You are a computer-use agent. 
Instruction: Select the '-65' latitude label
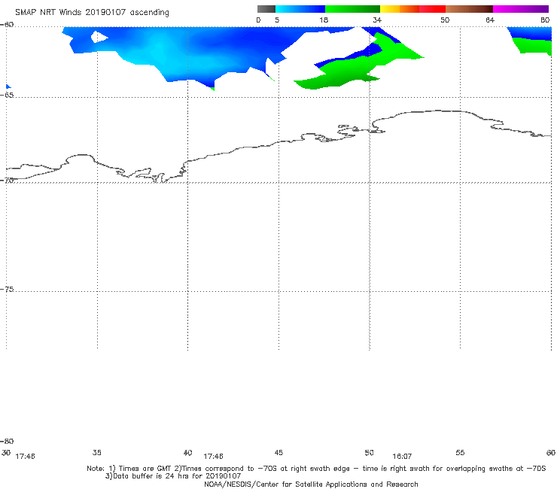pos(7,96)
